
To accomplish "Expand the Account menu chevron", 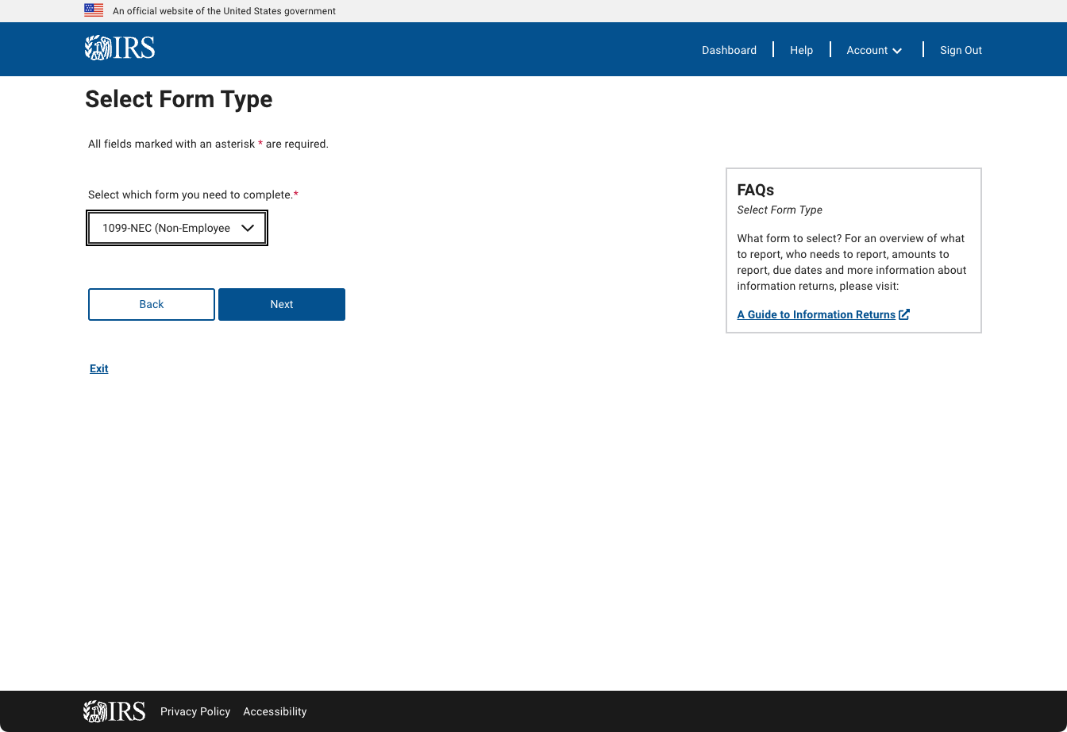I will [x=897, y=51].
